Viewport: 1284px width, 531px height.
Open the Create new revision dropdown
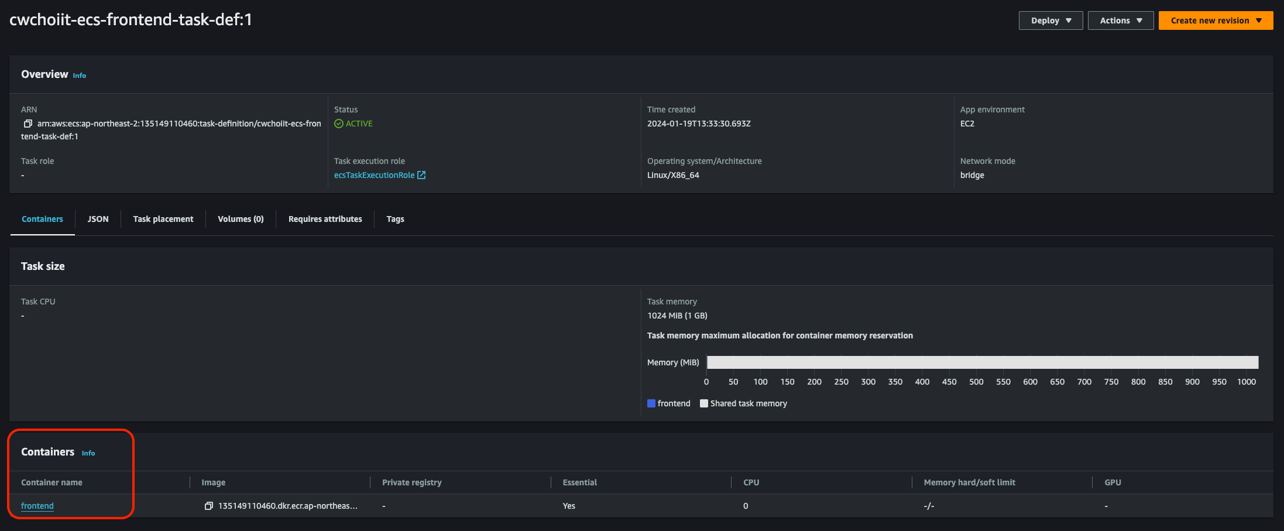pyautogui.click(x=1216, y=20)
